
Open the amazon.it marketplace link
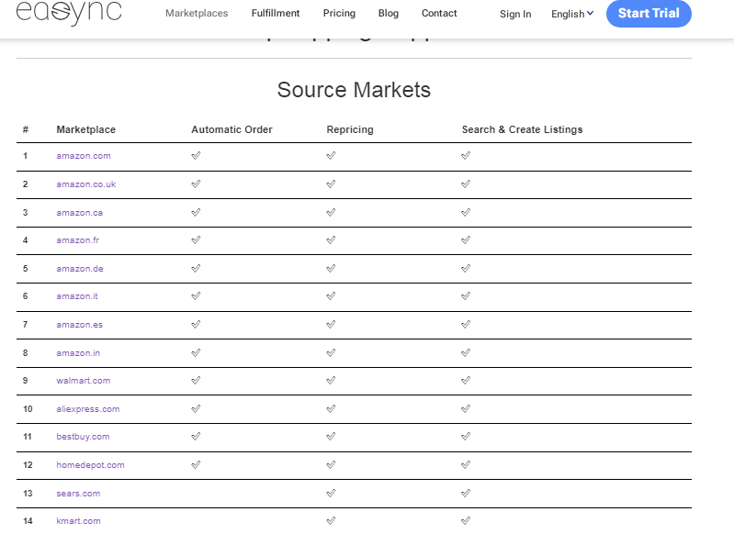pyautogui.click(x=77, y=296)
